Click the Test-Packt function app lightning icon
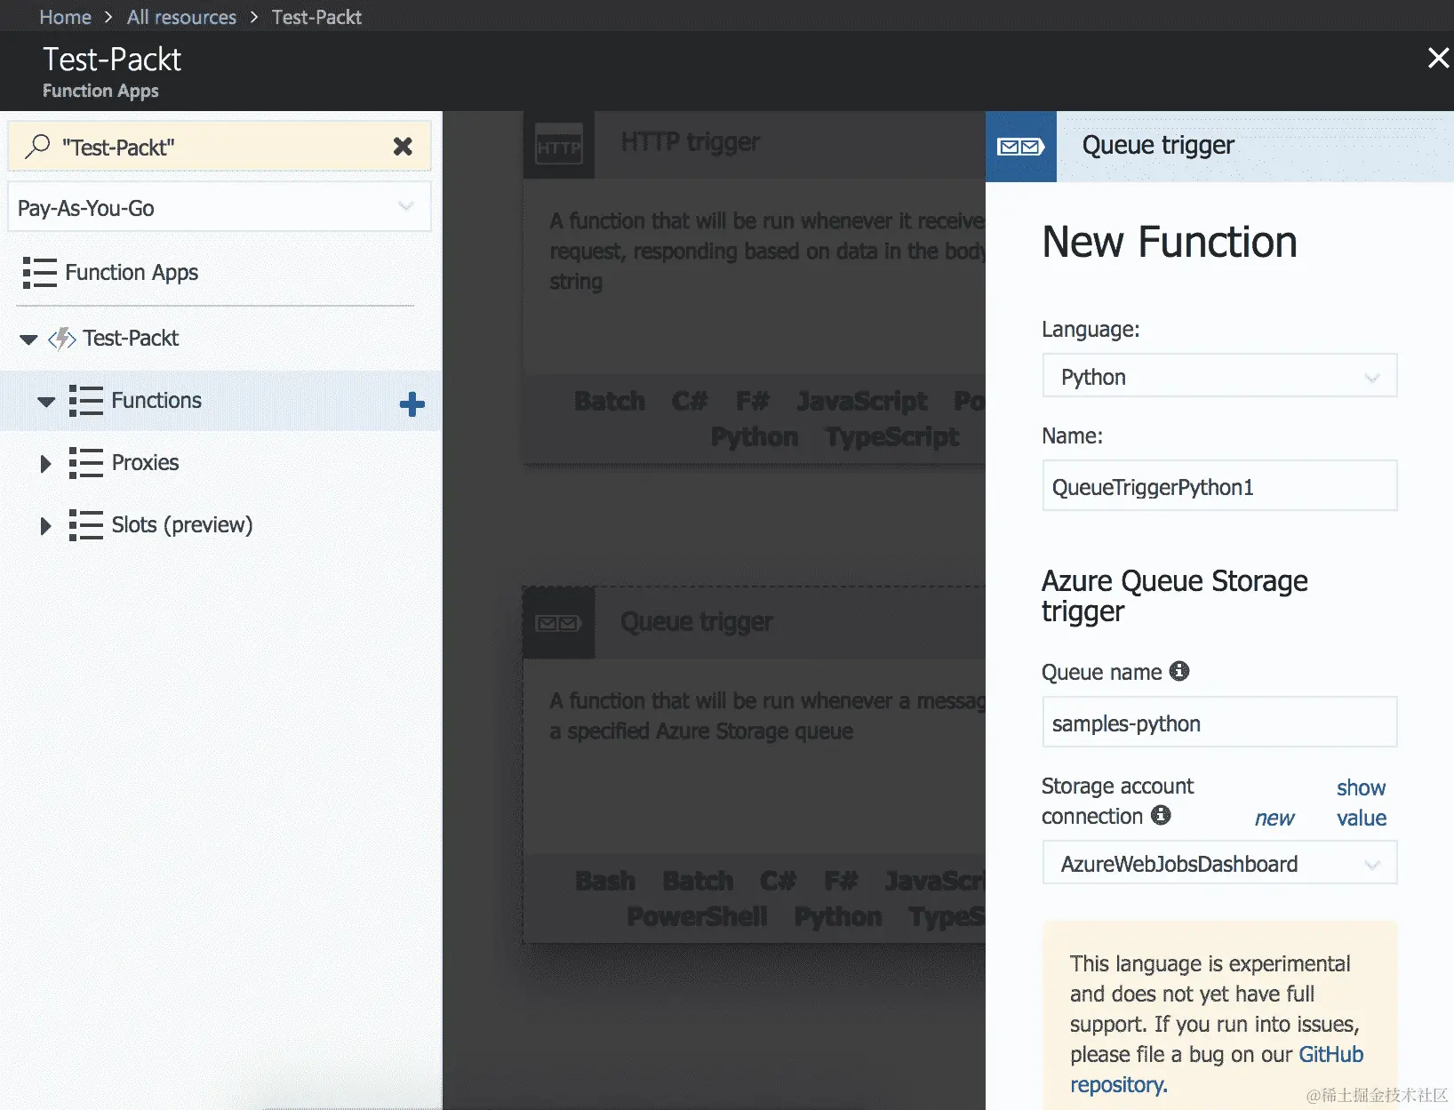This screenshot has width=1454, height=1110. point(62,339)
